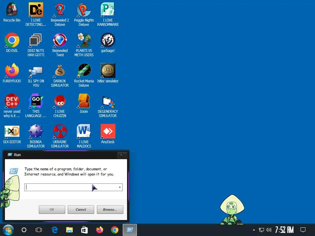Image resolution: width=315 pixels, height=236 pixels.
Task: Click Browse... in the Run dialog
Action: click(110, 210)
